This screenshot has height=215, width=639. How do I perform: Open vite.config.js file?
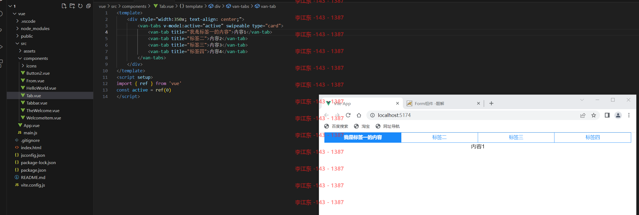[x=33, y=185]
